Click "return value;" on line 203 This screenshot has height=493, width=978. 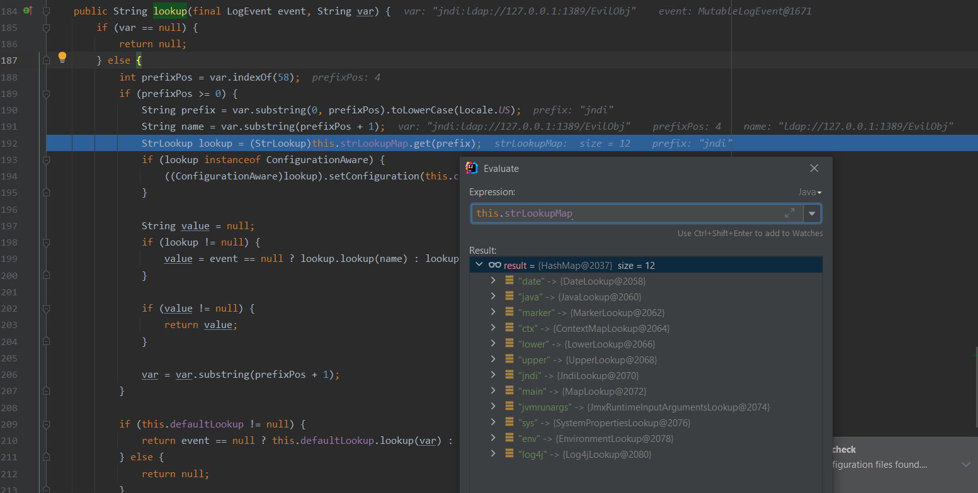point(202,325)
